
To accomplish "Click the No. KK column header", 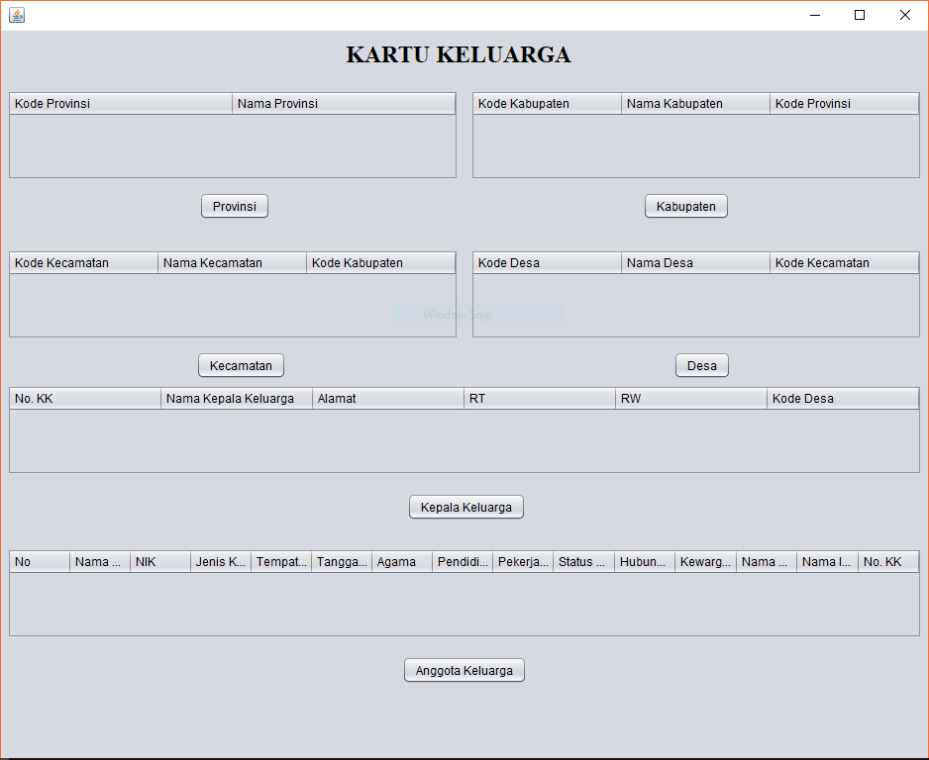I will pyautogui.click(x=83, y=398).
